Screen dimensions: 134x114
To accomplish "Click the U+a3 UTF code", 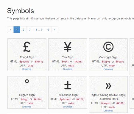I will pos(30,66).
